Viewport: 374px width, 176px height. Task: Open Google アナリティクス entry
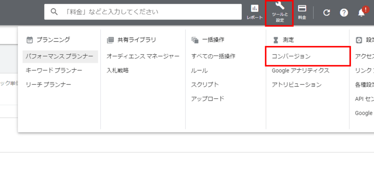pos(301,70)
